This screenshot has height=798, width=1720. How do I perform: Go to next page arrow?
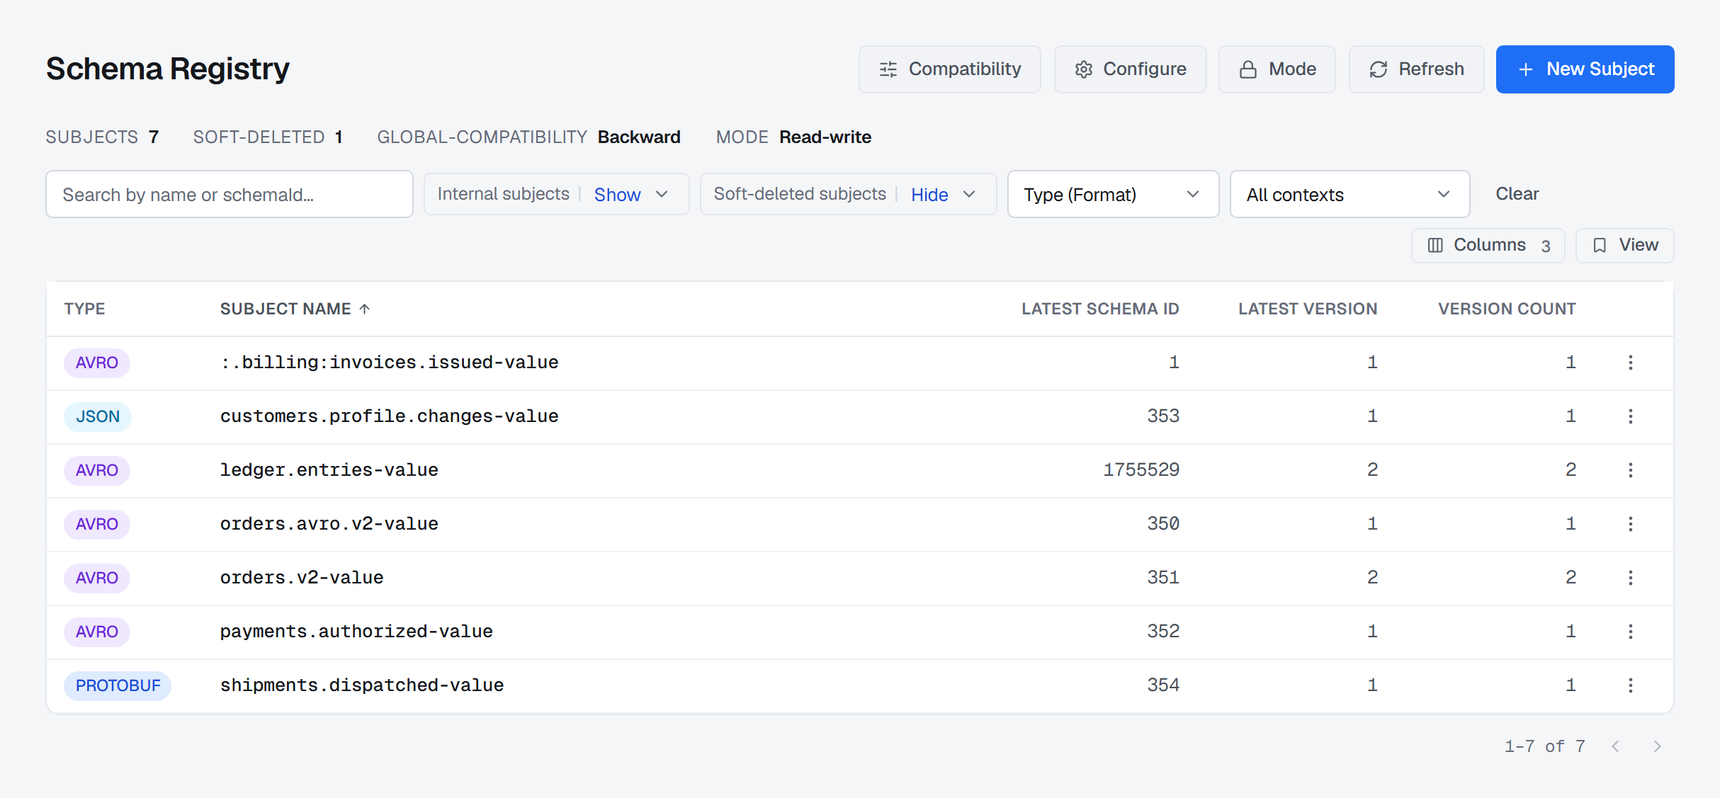[x=1657, y=746]
